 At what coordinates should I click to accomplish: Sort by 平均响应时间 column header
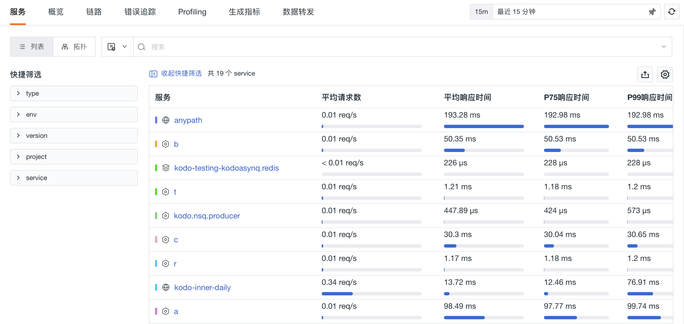click(468, 97)
